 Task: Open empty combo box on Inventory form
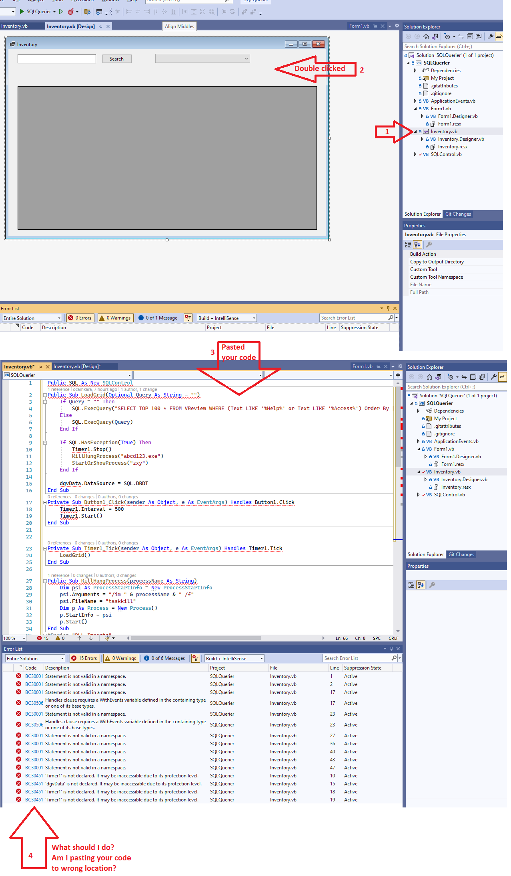tap(202, 59)
